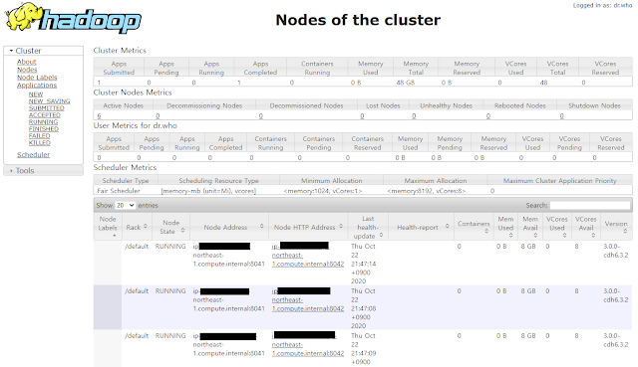Expand the Tools sidebar section
638x367 pixels.
[43, 170]
